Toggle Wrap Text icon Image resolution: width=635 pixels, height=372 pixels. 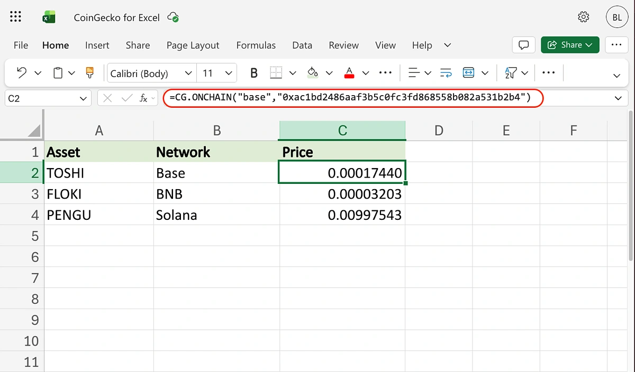click(446, 73)
